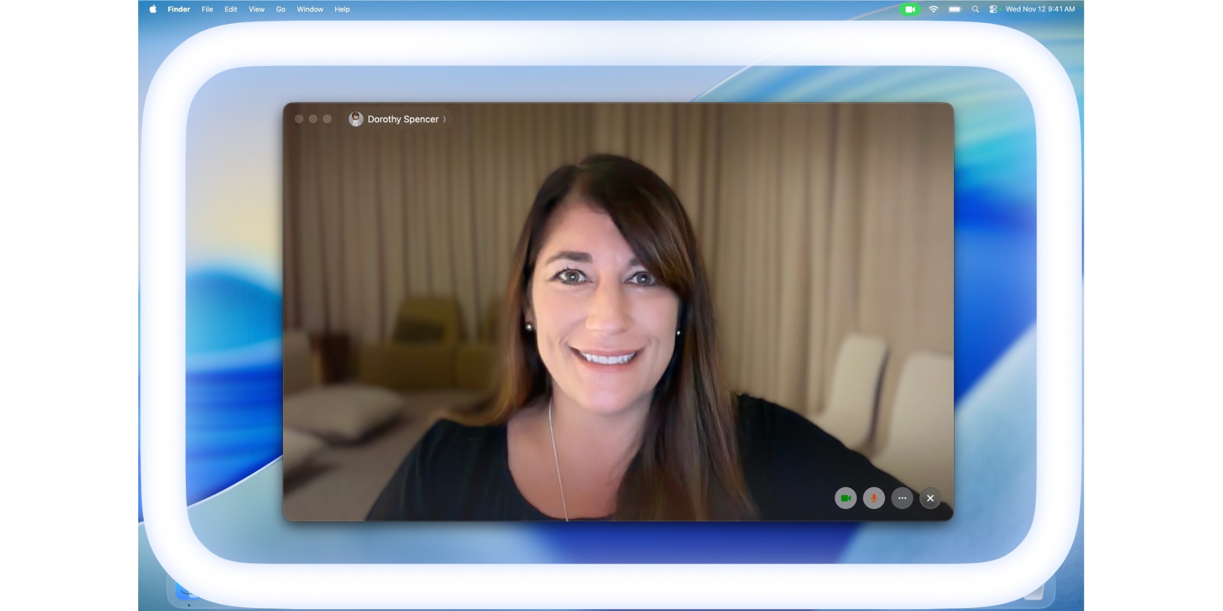
Task: Show battery status in menu bar
Action: pyautogui.click(x=955, y=9)
